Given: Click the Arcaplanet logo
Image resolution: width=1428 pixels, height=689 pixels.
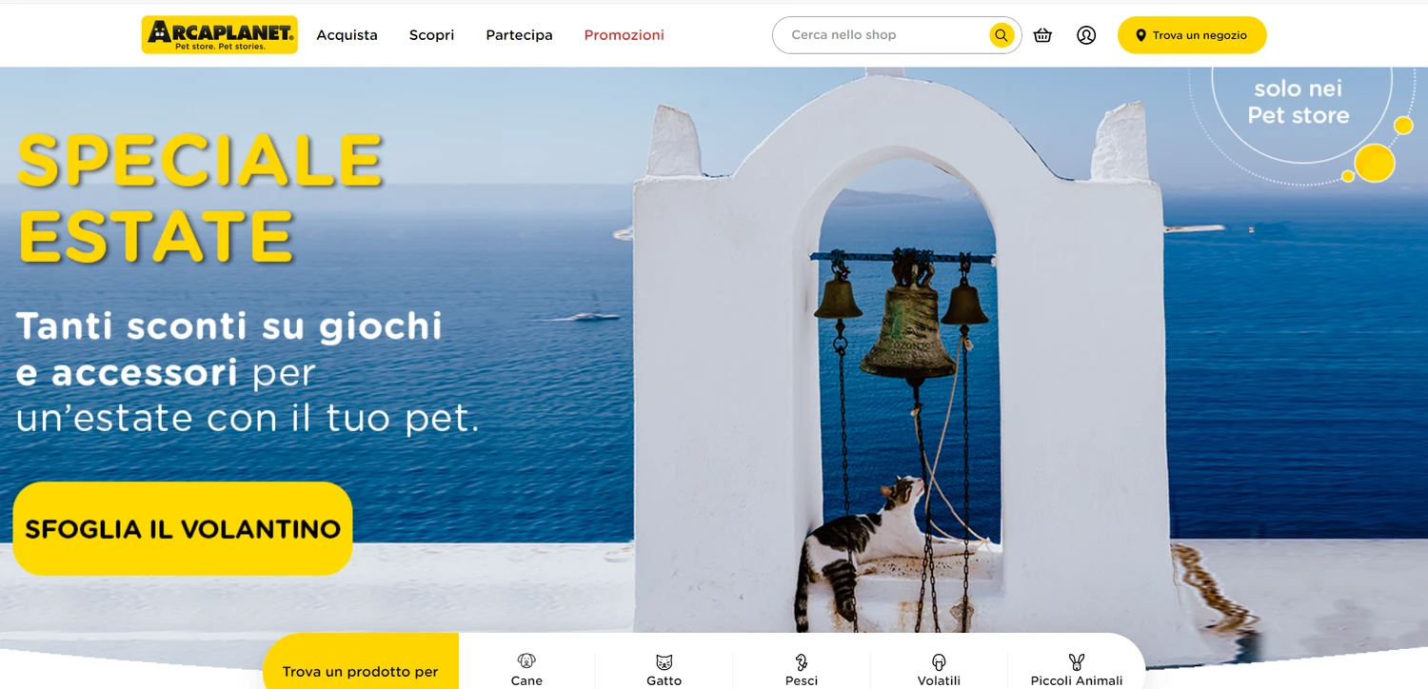Looking at the screenshot, I should (219, 35).
